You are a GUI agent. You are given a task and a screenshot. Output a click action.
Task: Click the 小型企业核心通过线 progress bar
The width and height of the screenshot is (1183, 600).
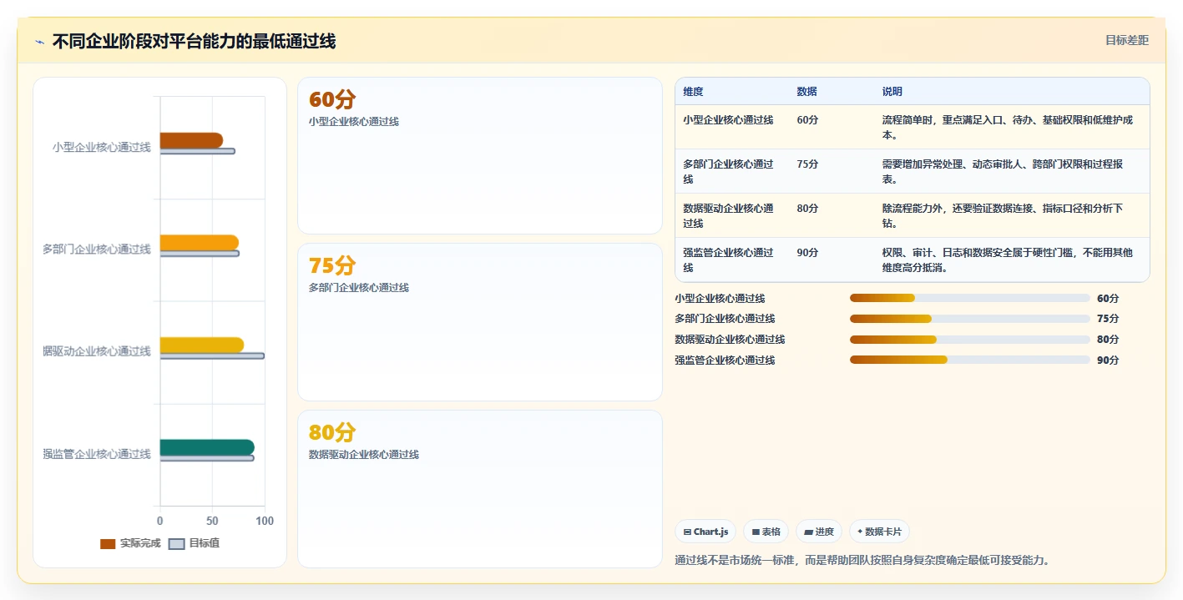pos(969,298)
